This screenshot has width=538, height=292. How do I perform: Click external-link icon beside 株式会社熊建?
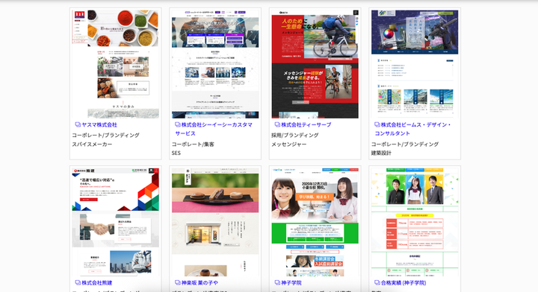(78, 283)
